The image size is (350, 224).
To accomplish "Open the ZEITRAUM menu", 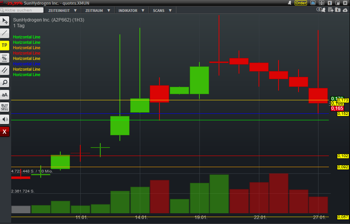I will click(x=98, y=10).
